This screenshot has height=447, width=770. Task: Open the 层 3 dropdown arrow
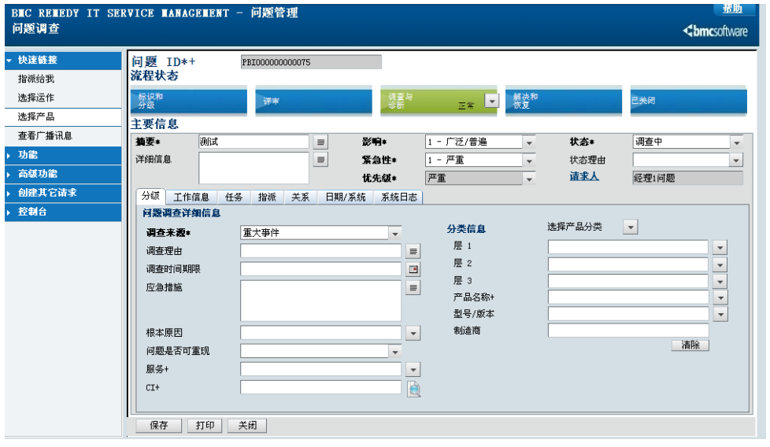[720, 282]
